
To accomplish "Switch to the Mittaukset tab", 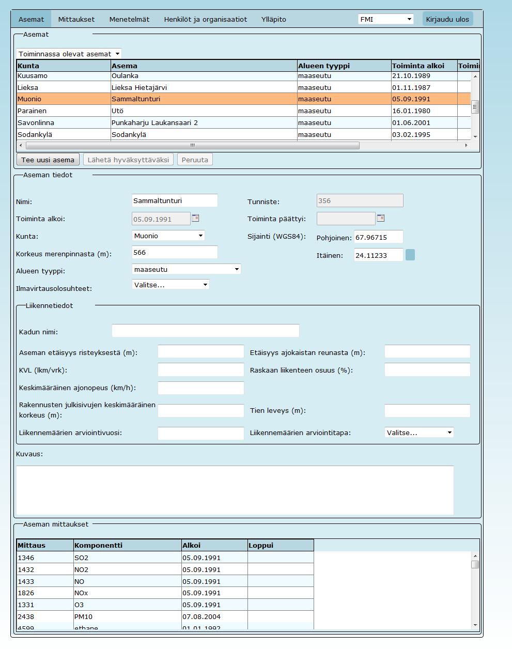I will [x=76, y=19].
